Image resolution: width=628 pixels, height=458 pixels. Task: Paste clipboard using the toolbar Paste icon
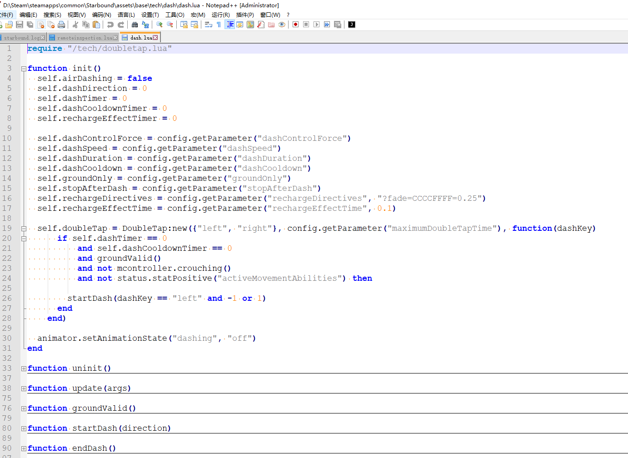[96, 25]
